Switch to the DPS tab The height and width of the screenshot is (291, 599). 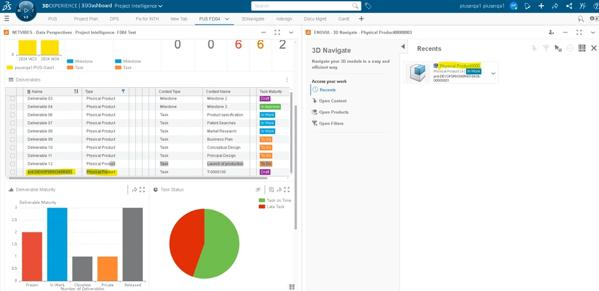click(x=114, y=19)
